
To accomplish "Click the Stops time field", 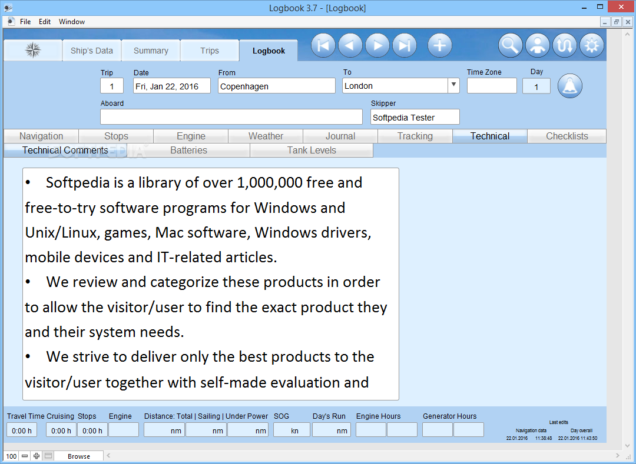I will pyautogui.click(x=92, y=430).
